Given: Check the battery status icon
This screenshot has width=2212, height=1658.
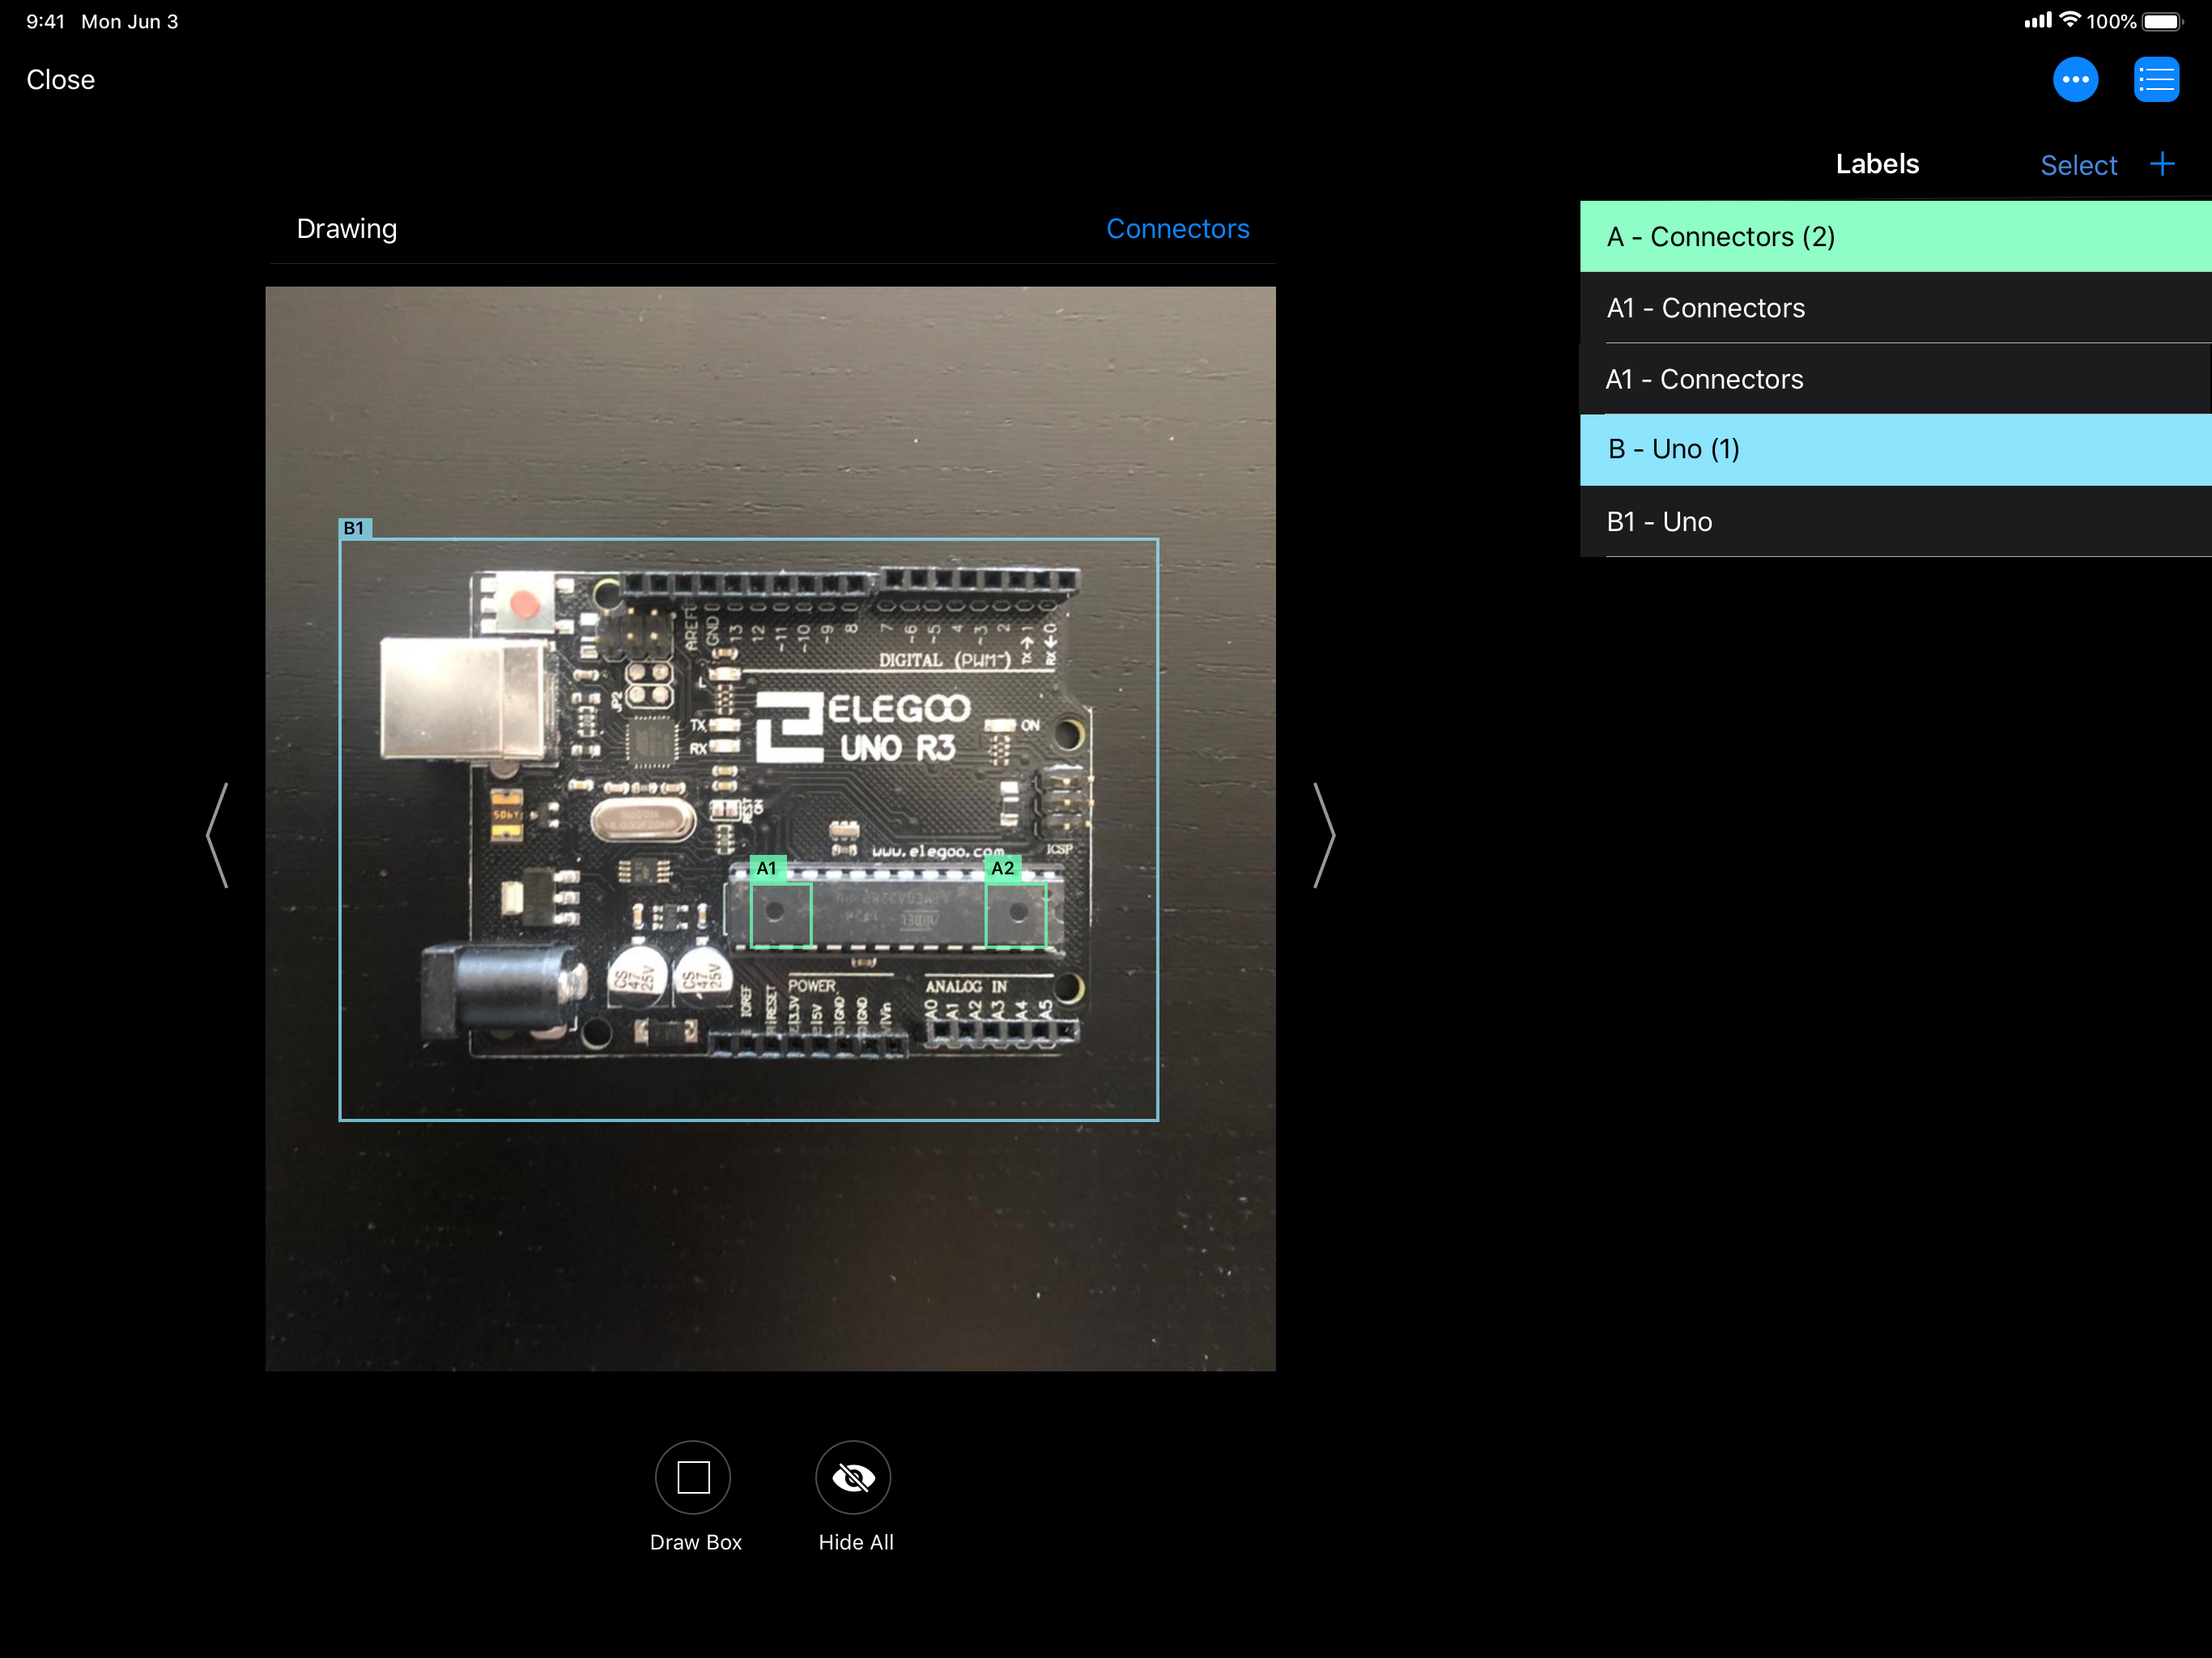Looking at the screenshot, I should [2162, 21].
